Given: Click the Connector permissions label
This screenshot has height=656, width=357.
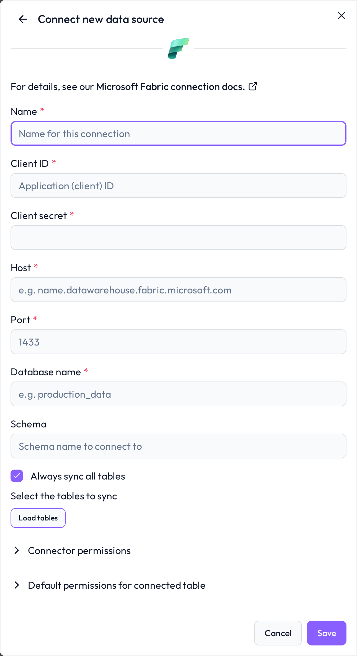Looking at the screenshot, I should pos(79,551).
